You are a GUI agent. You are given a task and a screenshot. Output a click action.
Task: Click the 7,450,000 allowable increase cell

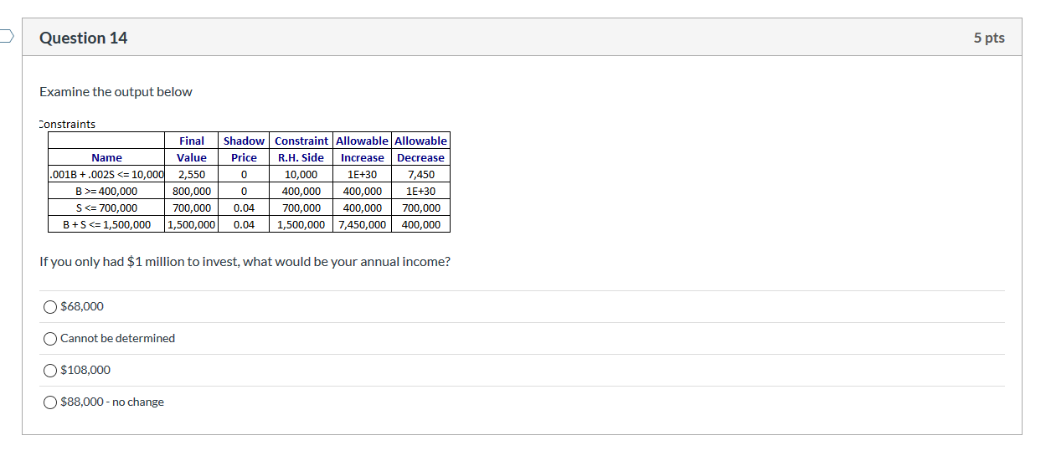[362, 224]
